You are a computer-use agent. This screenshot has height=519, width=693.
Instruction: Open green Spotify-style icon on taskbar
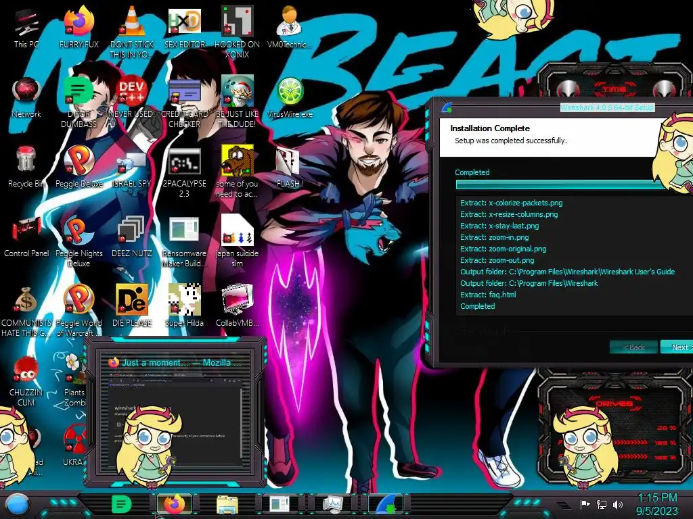(122, 504)
